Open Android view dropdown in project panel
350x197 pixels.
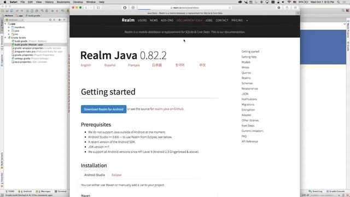[x=15, y=20]
